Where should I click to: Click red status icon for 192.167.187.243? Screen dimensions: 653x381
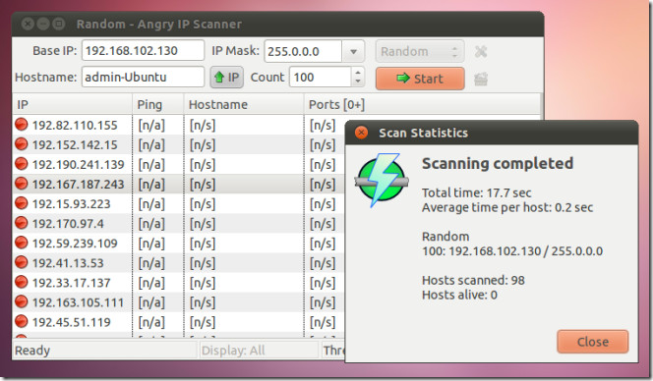22,184
